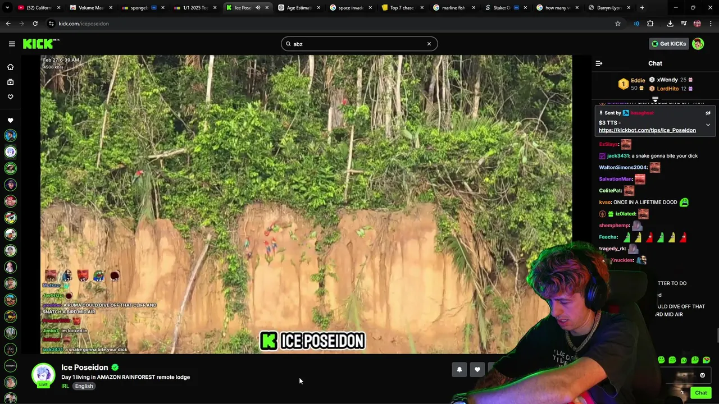Image resolution: width=719 pixels, height=404 pixels.
Task: Collapse the chat panel
Action: coord(599,63)
